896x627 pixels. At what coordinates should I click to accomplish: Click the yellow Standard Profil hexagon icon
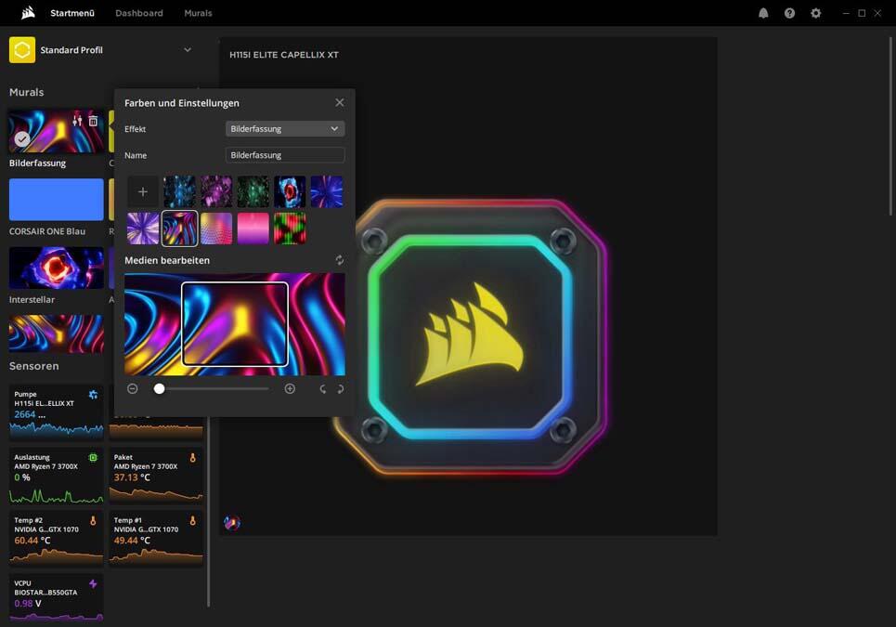pos(22,50)
